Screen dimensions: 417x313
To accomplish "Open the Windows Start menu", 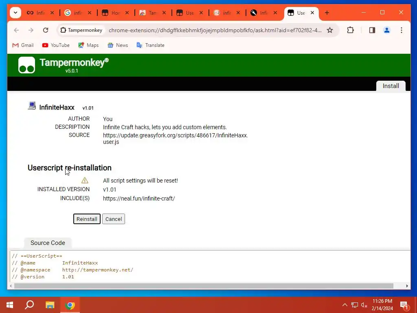I will point(10,305).
